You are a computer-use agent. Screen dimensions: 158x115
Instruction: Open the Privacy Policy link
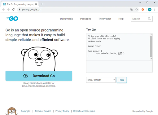[x=62, y=111]
